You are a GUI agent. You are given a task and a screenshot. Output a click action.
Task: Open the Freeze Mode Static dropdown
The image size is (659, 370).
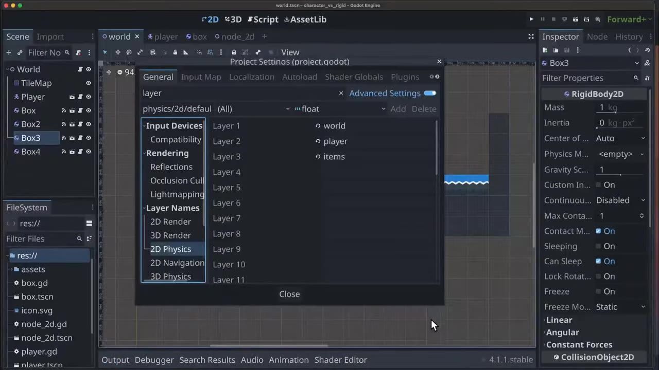tap(620, 307)
